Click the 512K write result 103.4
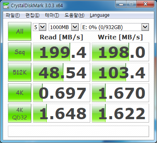The width and height of the screenshot is (157, 143). [x=120, y=72]
